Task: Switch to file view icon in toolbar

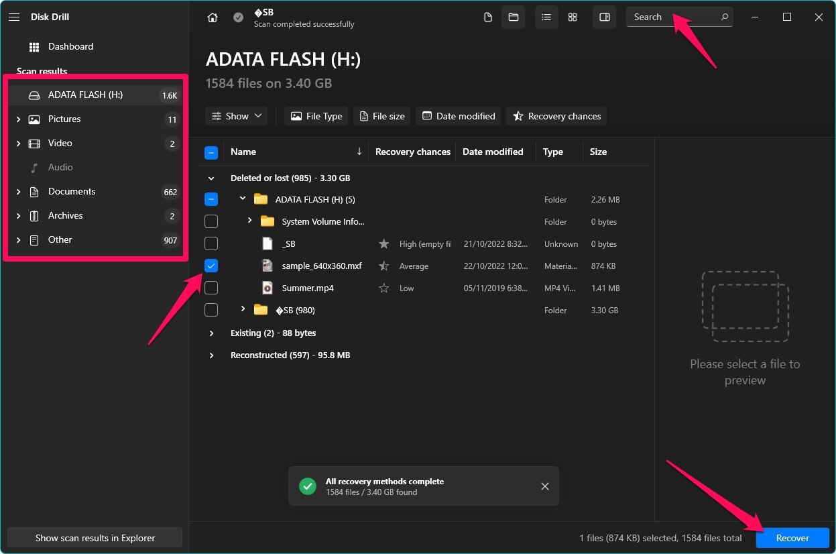Action: [x=488, y=17]
